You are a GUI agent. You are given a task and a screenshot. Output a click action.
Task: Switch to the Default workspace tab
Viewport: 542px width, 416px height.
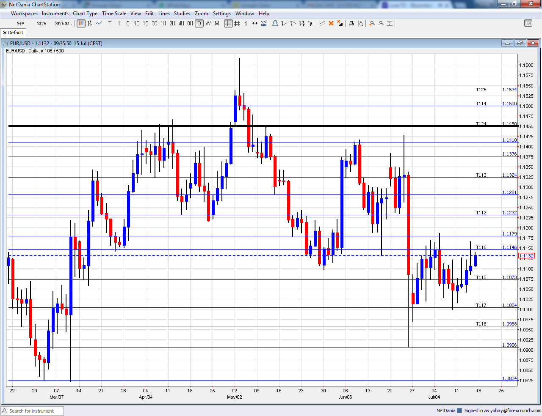14,33
